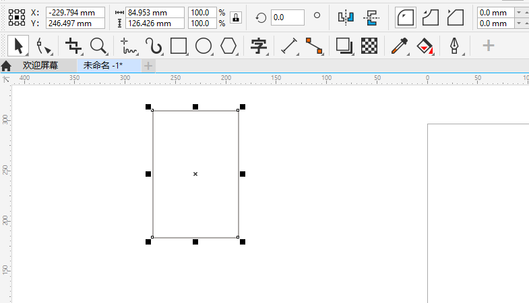This screenshot has height=303, width=529.
Task: Select the Zoom magnifier tool
Action: 98,46
